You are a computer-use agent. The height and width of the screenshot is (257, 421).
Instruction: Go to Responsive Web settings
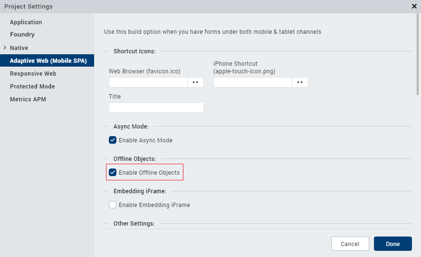pyautogui.click(x=33, y=74)
